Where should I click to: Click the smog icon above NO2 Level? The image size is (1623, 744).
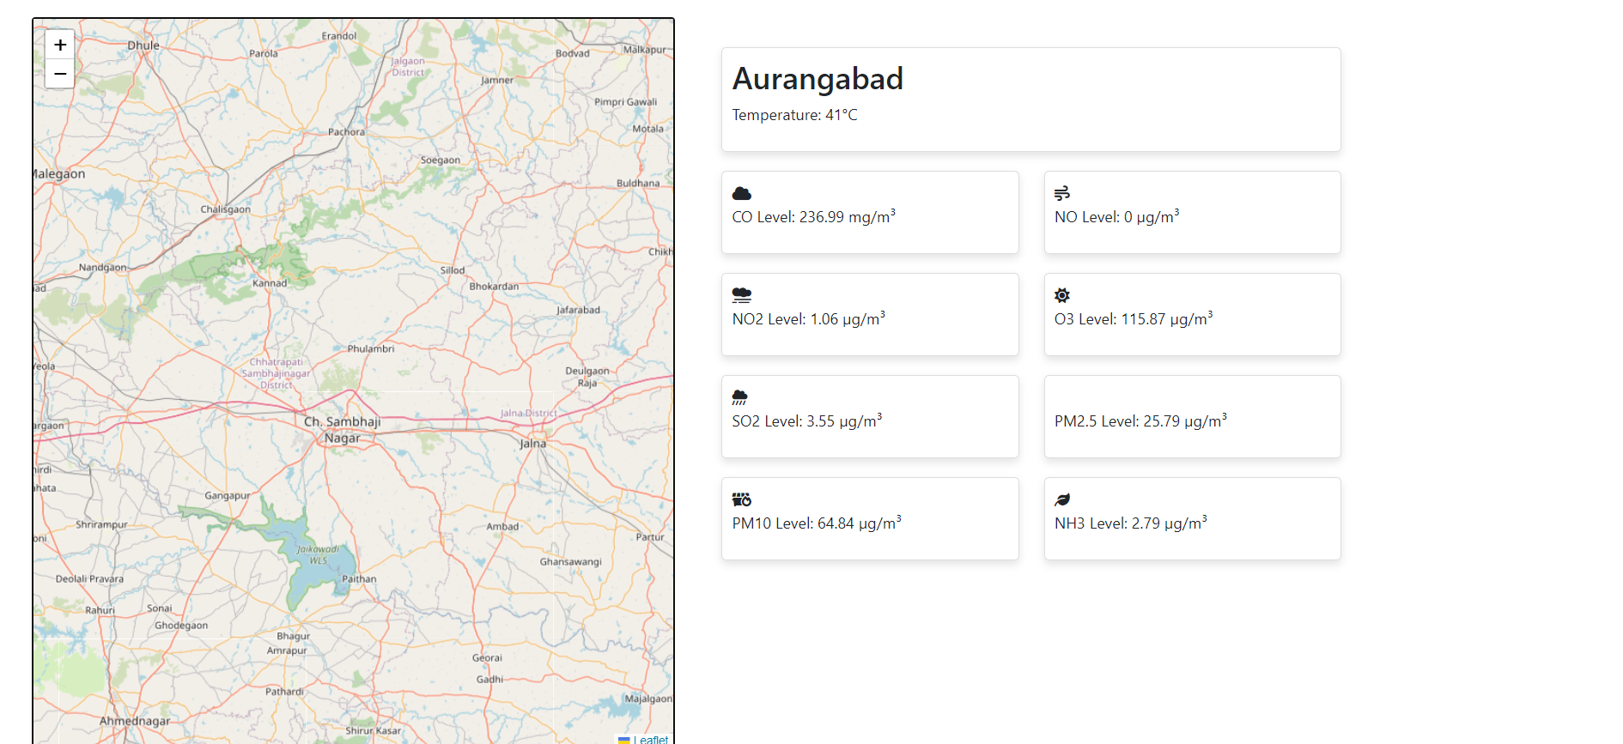coord(742,295)
